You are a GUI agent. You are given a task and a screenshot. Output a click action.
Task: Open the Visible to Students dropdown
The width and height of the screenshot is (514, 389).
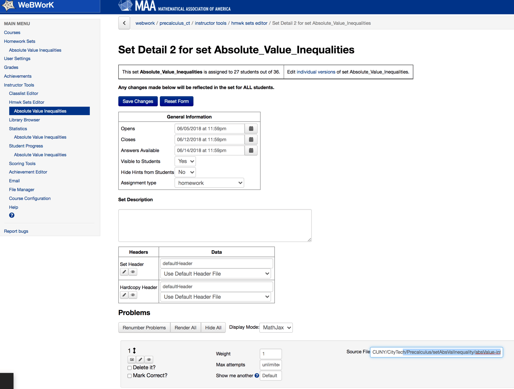click(185, 161)
